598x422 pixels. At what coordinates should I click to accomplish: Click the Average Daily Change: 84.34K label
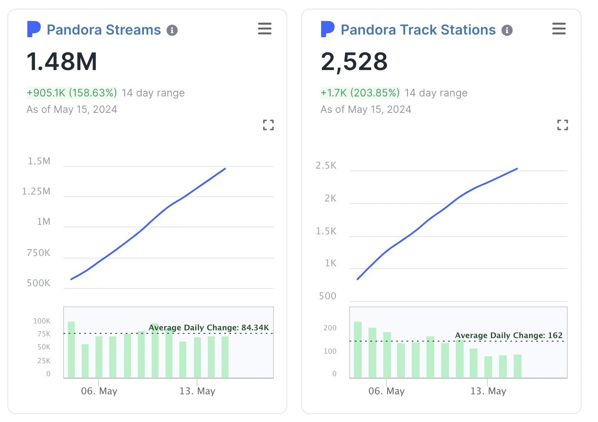[x=209, y=327]
